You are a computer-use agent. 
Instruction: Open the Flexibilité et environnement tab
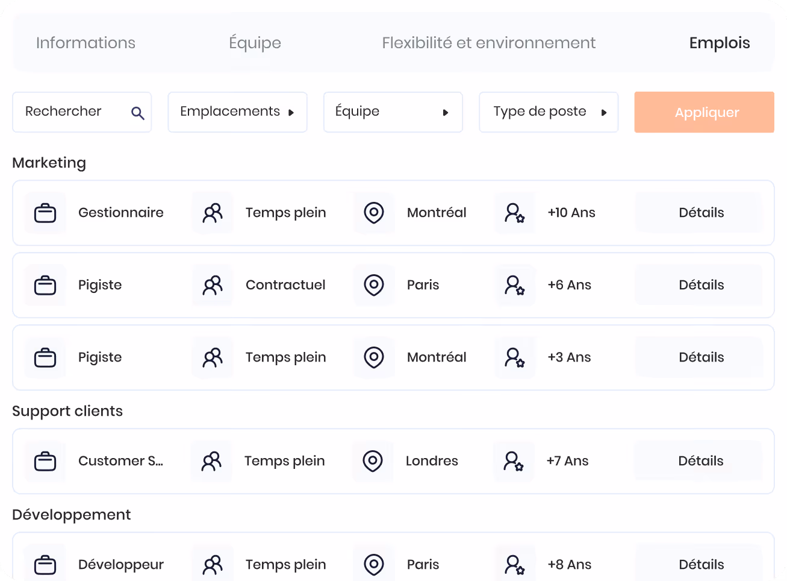coord(489,43)
